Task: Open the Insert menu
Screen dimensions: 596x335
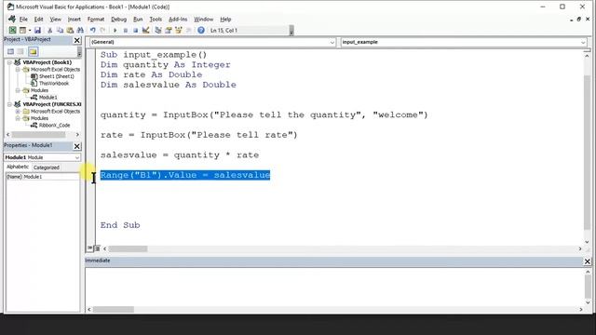Action: [74, 20]
